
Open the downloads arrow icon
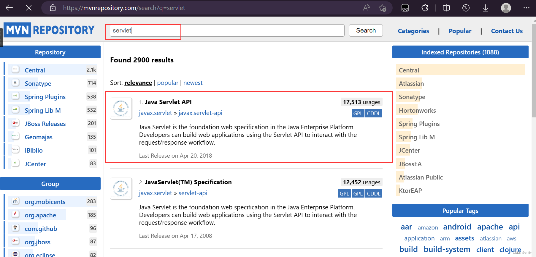(x=486, y=8)
